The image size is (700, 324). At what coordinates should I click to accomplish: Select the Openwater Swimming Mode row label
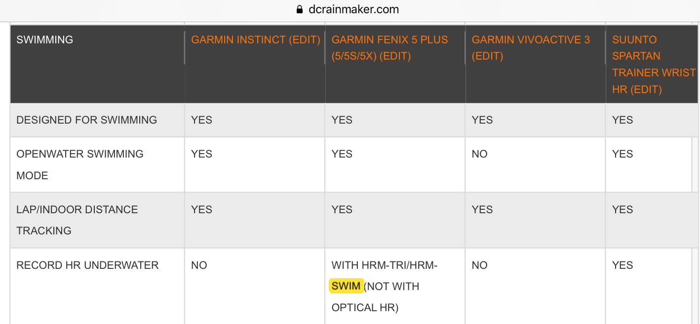[80, 164]
